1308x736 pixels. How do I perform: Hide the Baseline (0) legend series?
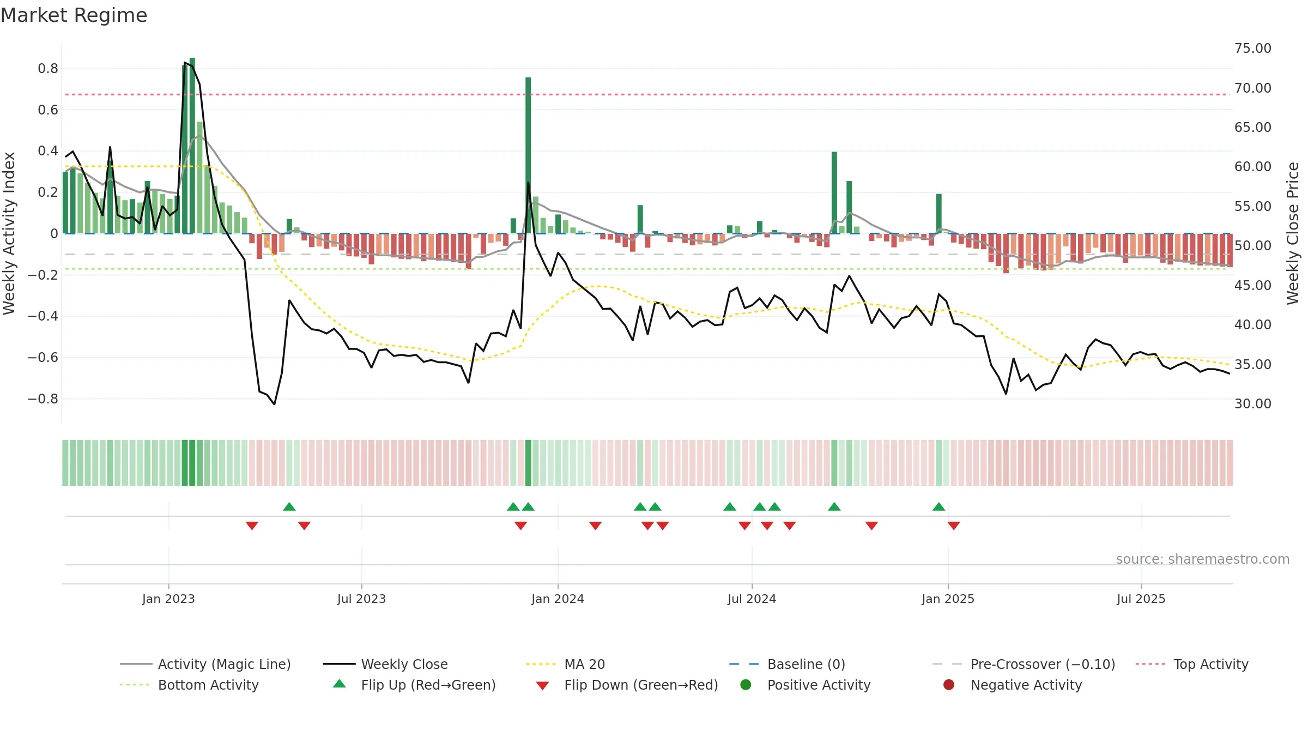[x=787, y=664]
